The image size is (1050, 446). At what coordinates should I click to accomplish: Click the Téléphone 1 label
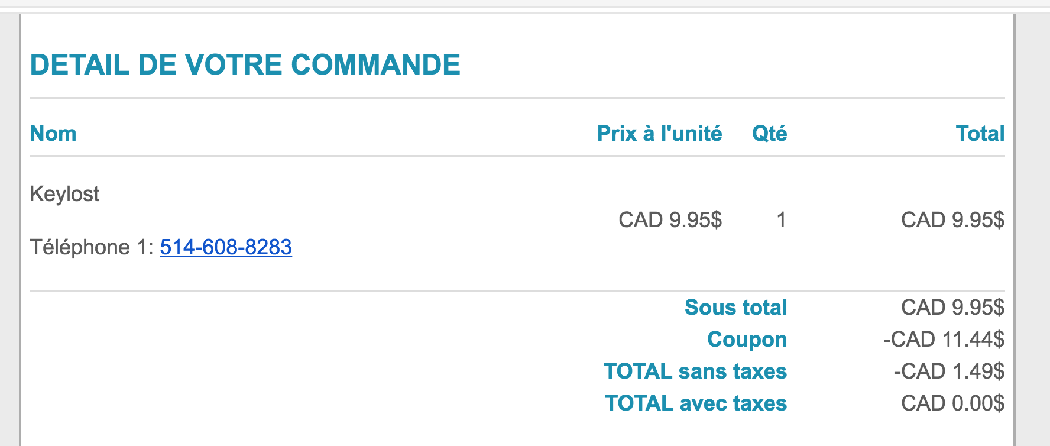coord(92,247)
